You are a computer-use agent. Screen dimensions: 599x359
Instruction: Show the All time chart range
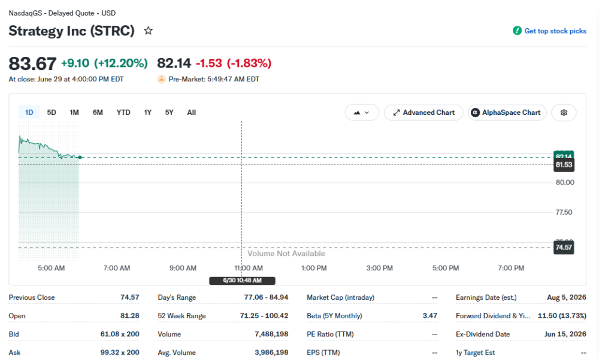[x=192, y=112]
